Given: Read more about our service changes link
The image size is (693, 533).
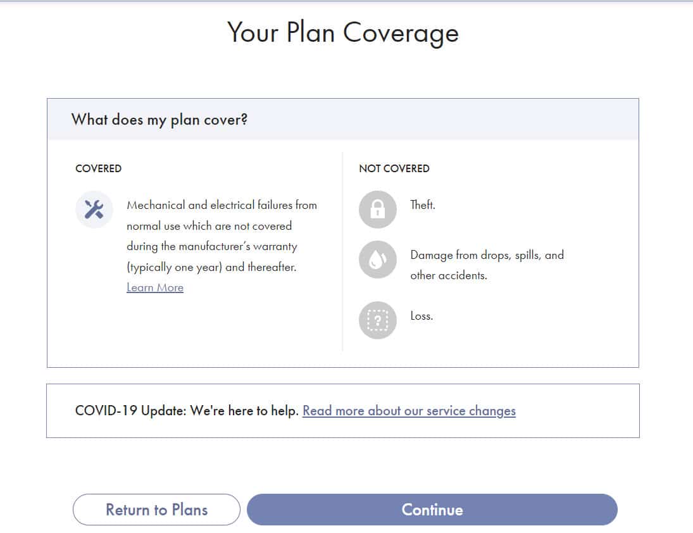Looking at the screenshot, I should coord(409,411).
